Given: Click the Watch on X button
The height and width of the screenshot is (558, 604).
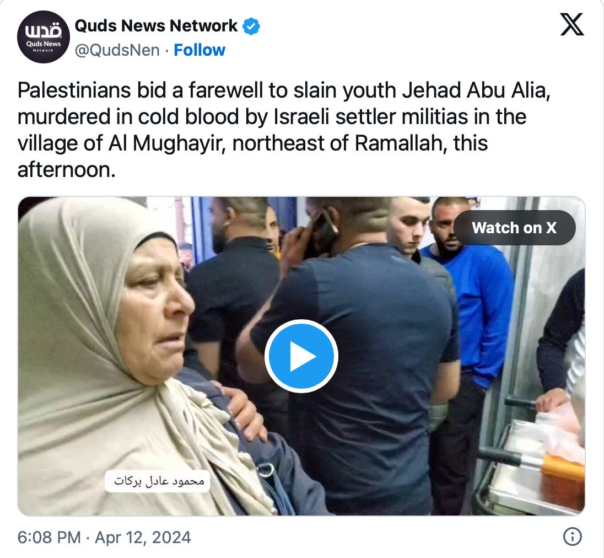Looking at the screenshot, I should coord(514,228).
